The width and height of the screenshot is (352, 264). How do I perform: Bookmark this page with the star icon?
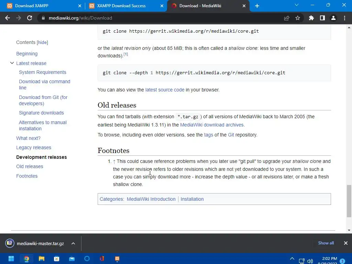tap(298, 18)
